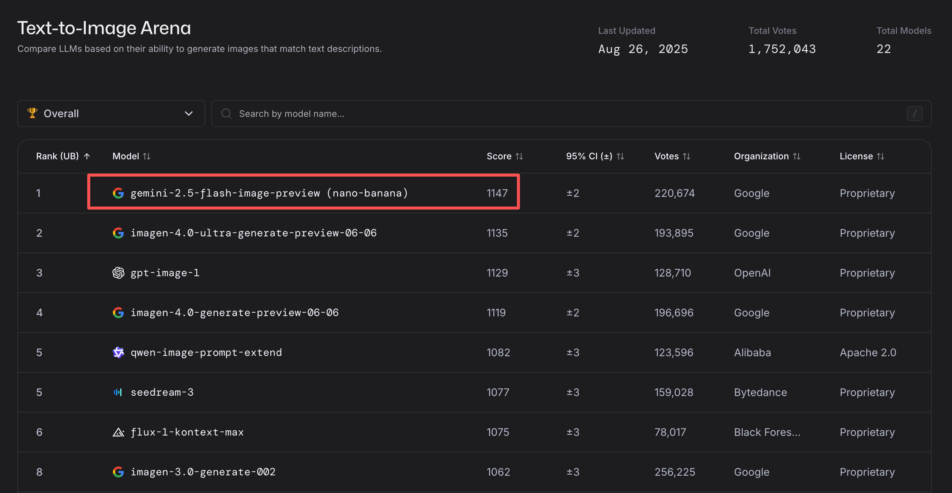
Task: Click the Total Models count 22
Action: 884,49
